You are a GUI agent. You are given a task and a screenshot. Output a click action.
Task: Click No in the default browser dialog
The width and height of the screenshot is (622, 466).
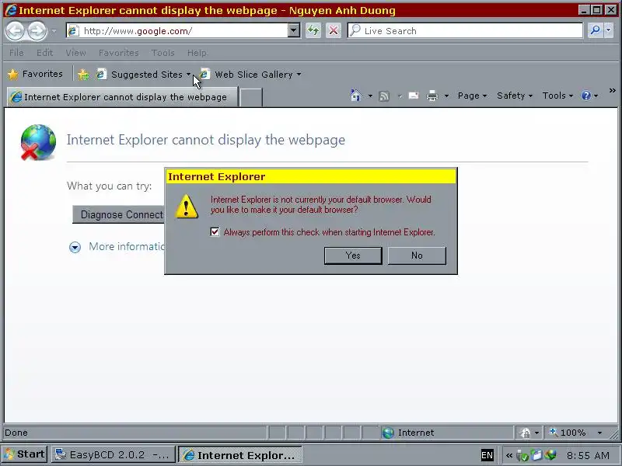pos(417,256)
